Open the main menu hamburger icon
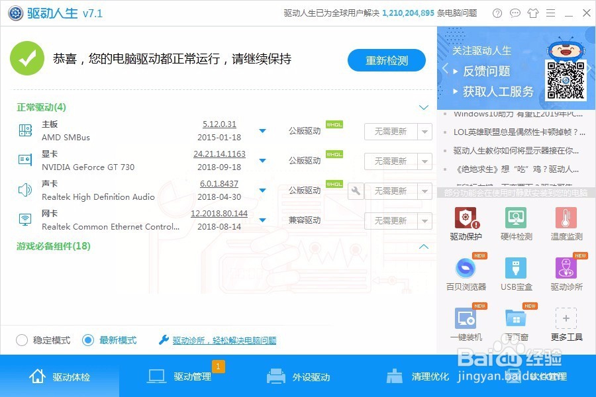The height and width of the screenshot is (397, 596). [x=550, y=13]
